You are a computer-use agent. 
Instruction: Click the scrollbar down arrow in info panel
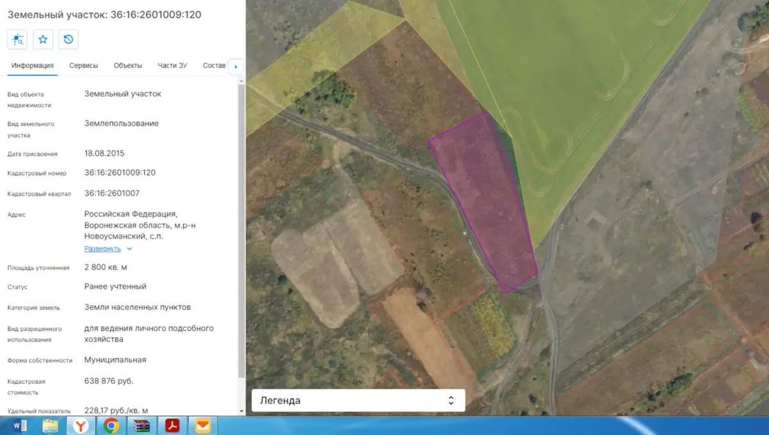241,411
